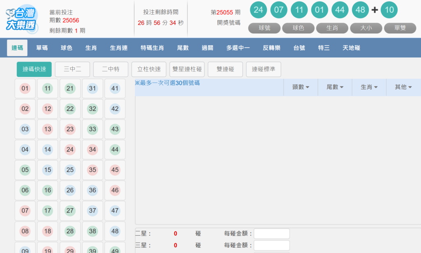This screenshot has width=421, height=253.
Task: Click the 二星 每碰金額 input field
Action: tap(271, 233)
